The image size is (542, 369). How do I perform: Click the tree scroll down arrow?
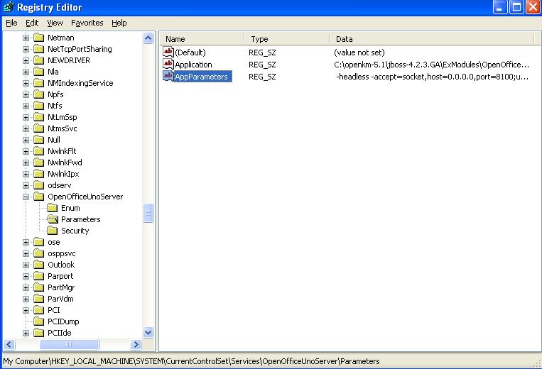coord(148,332)
